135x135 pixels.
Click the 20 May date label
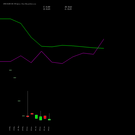(18, 128)
